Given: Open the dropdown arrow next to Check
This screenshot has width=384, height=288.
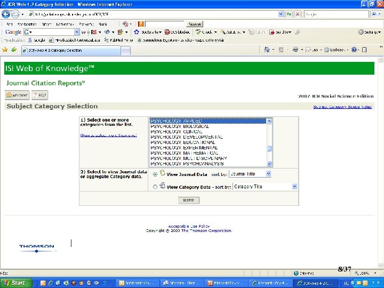Looking at the screenshot, I should pyautogui.click(x=215, y=32).
